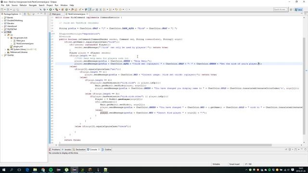
Task: Open the Help menu
Action: click(x=72, y=5)
